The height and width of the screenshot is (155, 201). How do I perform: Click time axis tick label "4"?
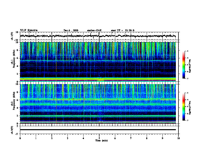point(83,138)
